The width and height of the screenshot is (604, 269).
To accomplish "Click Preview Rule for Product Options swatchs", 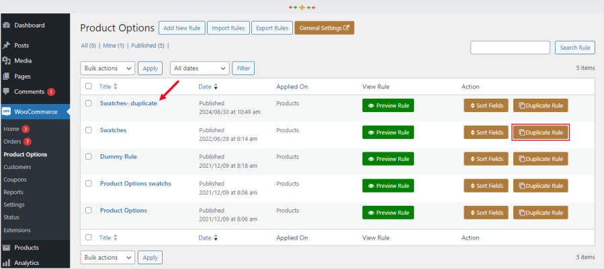I will [x=388, y=186].
